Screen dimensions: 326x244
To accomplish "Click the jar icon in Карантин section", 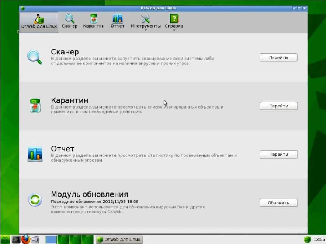I will coord(35,106).
